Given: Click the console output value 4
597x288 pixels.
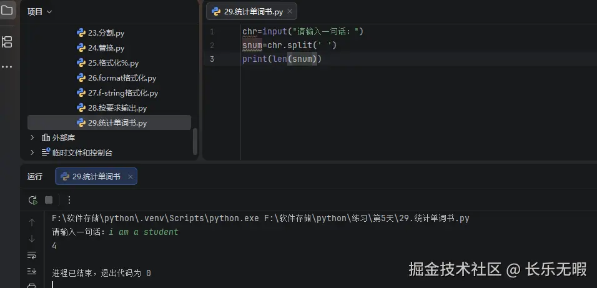Looking at the screenshot, I should coord(54,246).
